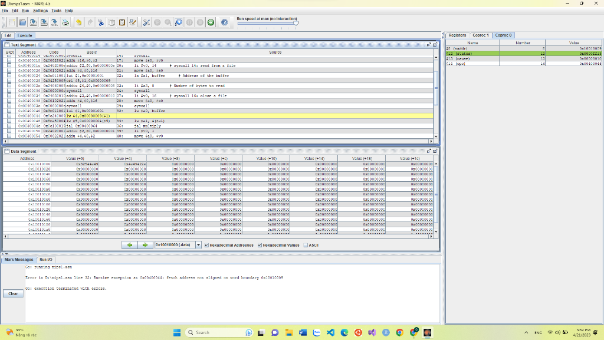
Task: Click the Print icon in toolbar
Action: pyautogui.click(x=65, y=22)
